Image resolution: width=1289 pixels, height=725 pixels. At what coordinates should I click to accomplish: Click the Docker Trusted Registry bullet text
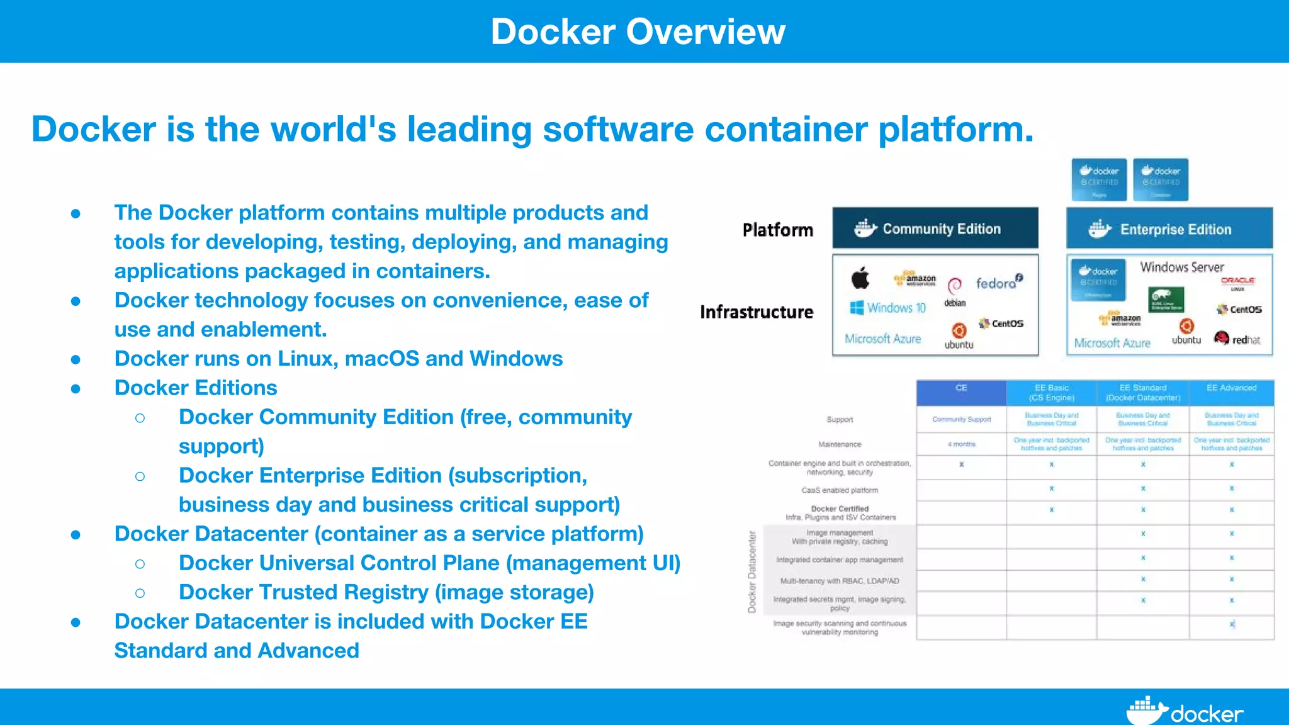(386, 592)
